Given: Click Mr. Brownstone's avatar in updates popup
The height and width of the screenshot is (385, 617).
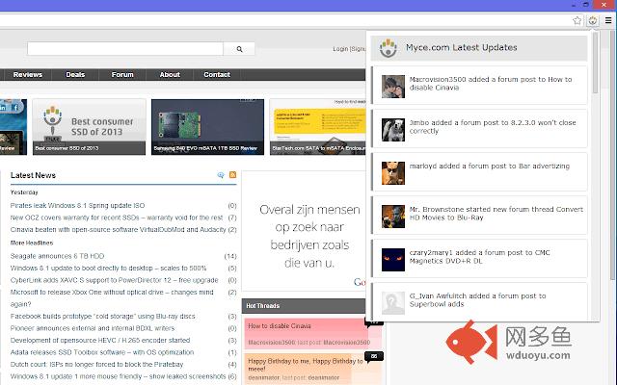Looking at the screenshot, I should coord(393,217).
